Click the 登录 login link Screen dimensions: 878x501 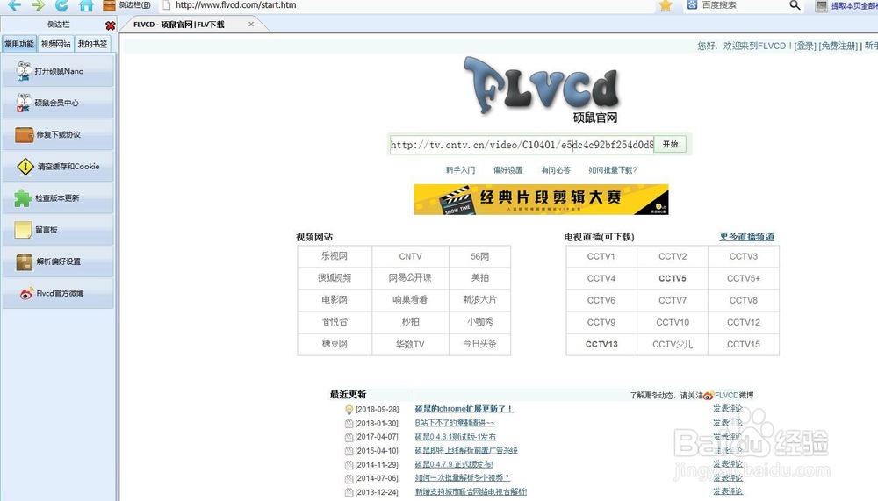(805, 46)
